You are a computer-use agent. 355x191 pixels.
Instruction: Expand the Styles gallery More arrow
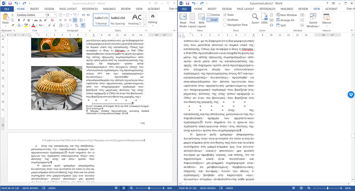click(145, 24)
